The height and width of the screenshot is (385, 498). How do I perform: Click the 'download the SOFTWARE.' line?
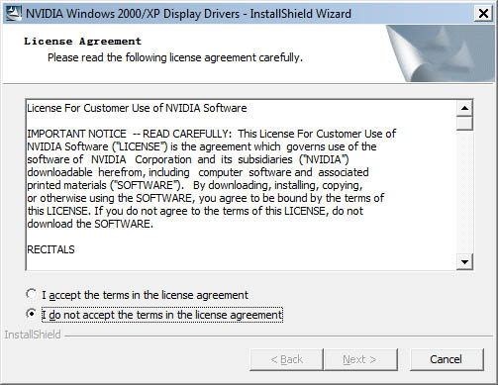[x=90, y=224]
